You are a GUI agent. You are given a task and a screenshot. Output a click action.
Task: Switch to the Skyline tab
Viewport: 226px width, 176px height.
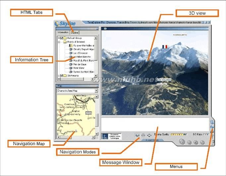[74, 33]
